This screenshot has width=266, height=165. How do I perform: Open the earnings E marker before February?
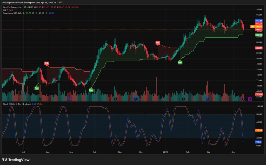(184, 99)
